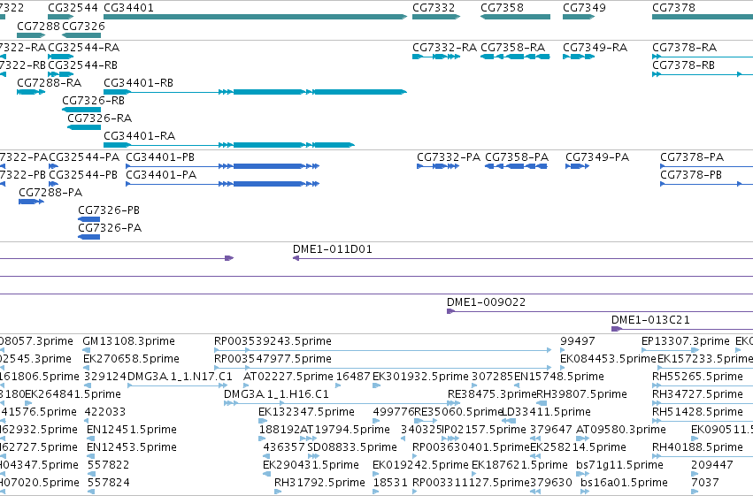Viewport: 753px width, 496px height.
Task: Click the CG7288-PA protein label
Action: tap(50, 193)
